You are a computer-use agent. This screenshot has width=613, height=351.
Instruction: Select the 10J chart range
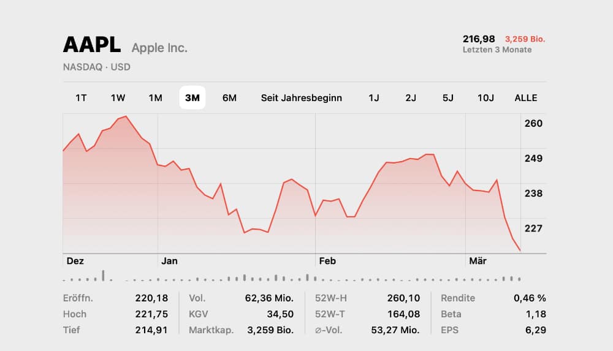[x=485, y=98]
